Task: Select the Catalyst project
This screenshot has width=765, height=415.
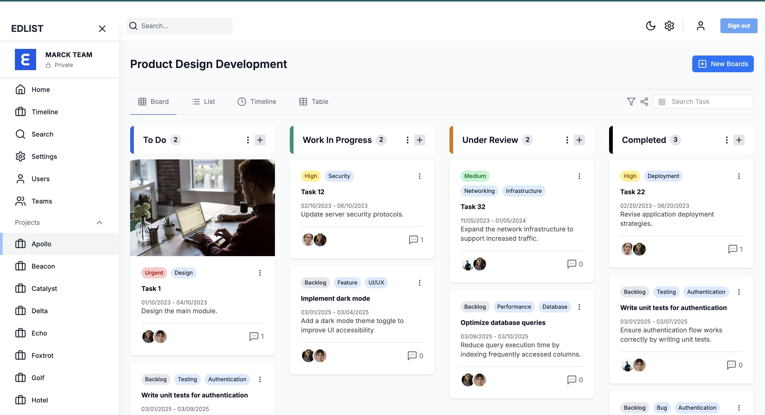Action: [x=59, y=289]
